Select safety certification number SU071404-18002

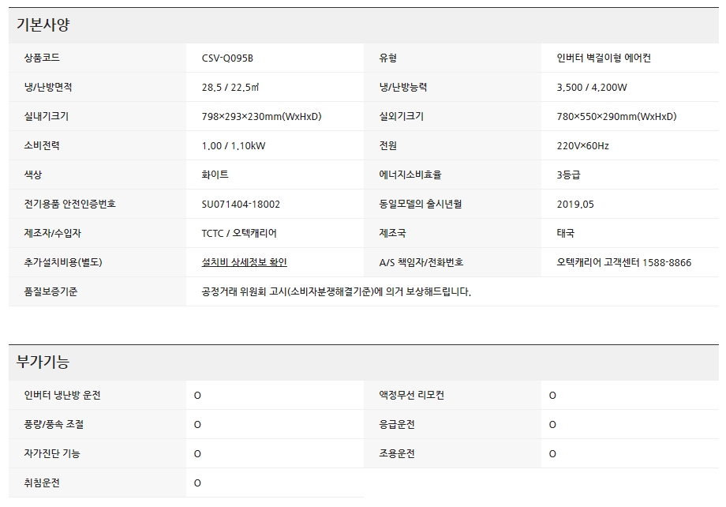241,204
